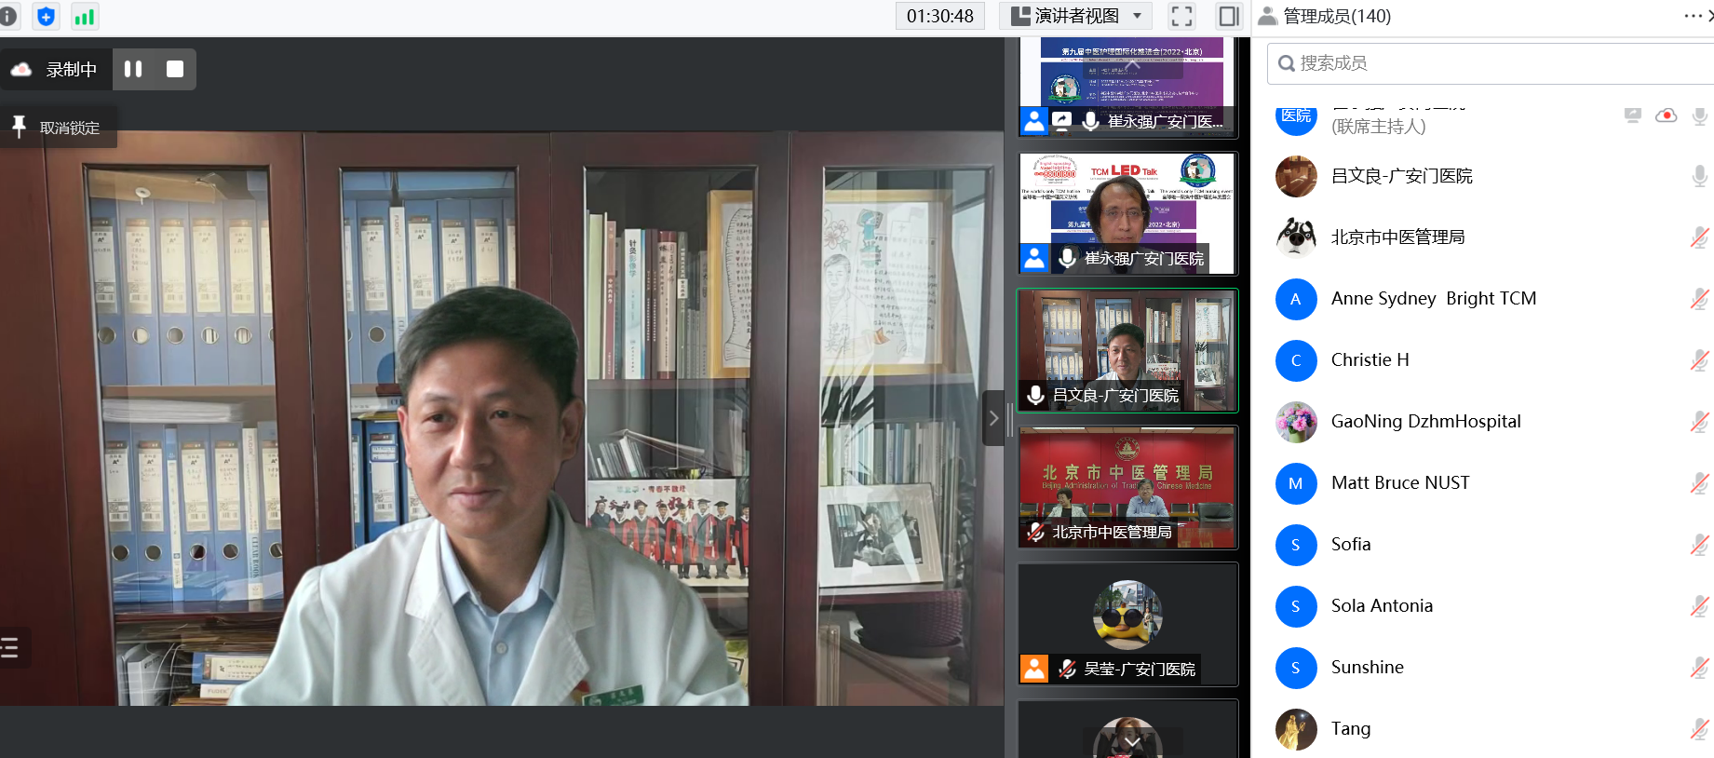Click the 搜索成员 search field
This screenshot has height=758, width=1714.
tap(1490, 63)
